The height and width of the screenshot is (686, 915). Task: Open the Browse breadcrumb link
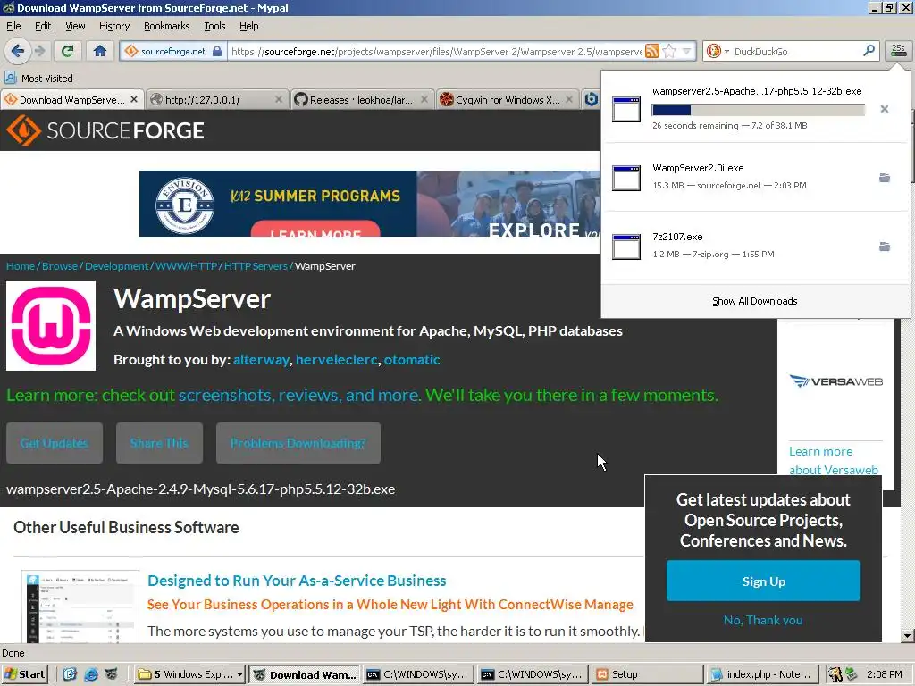click(60, 266)
